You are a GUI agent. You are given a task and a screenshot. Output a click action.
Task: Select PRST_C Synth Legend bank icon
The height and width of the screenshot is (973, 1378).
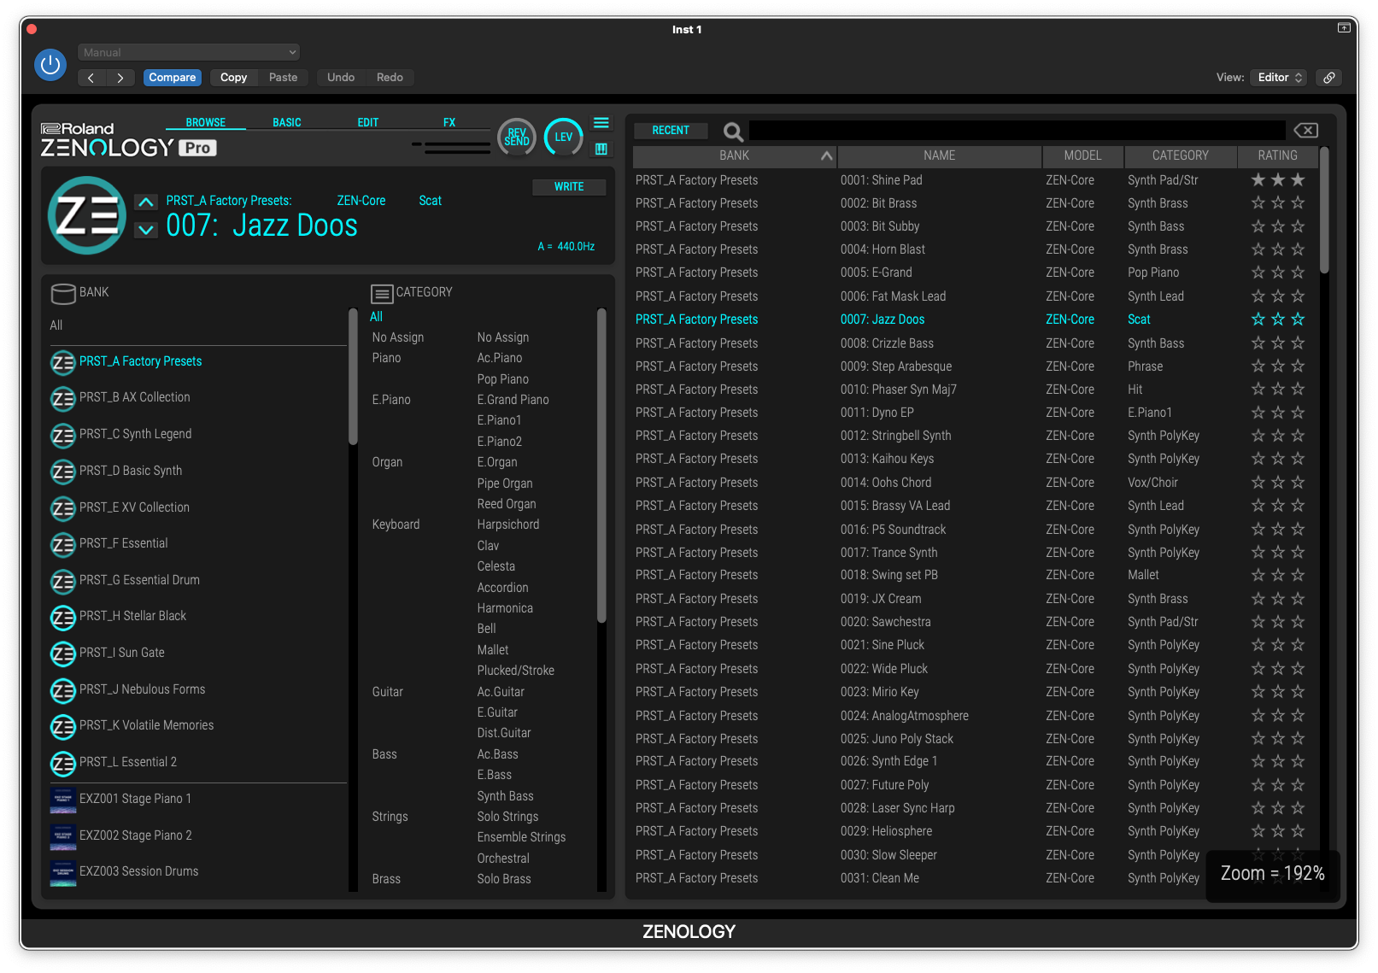63,436
